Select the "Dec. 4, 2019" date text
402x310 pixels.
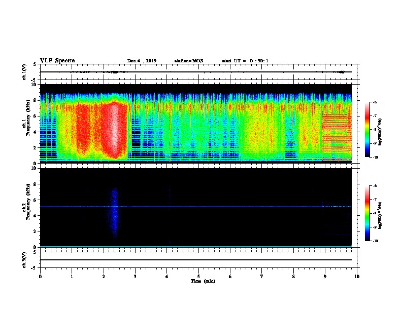142,61
